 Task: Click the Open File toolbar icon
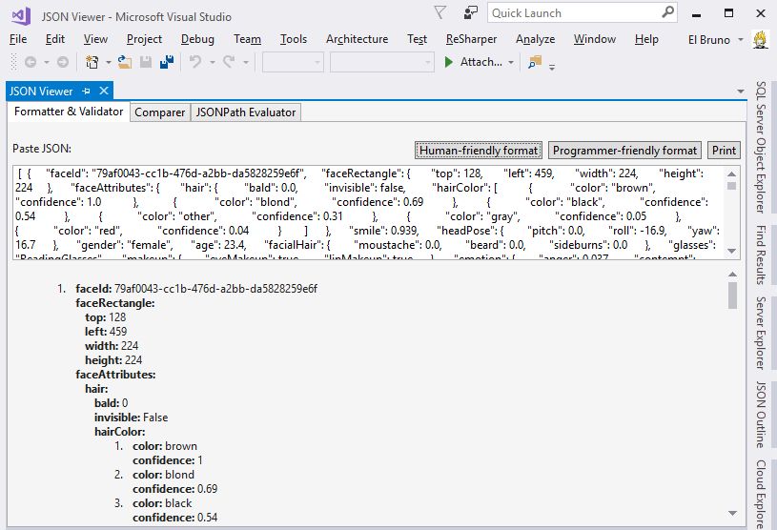coord(125,62)
